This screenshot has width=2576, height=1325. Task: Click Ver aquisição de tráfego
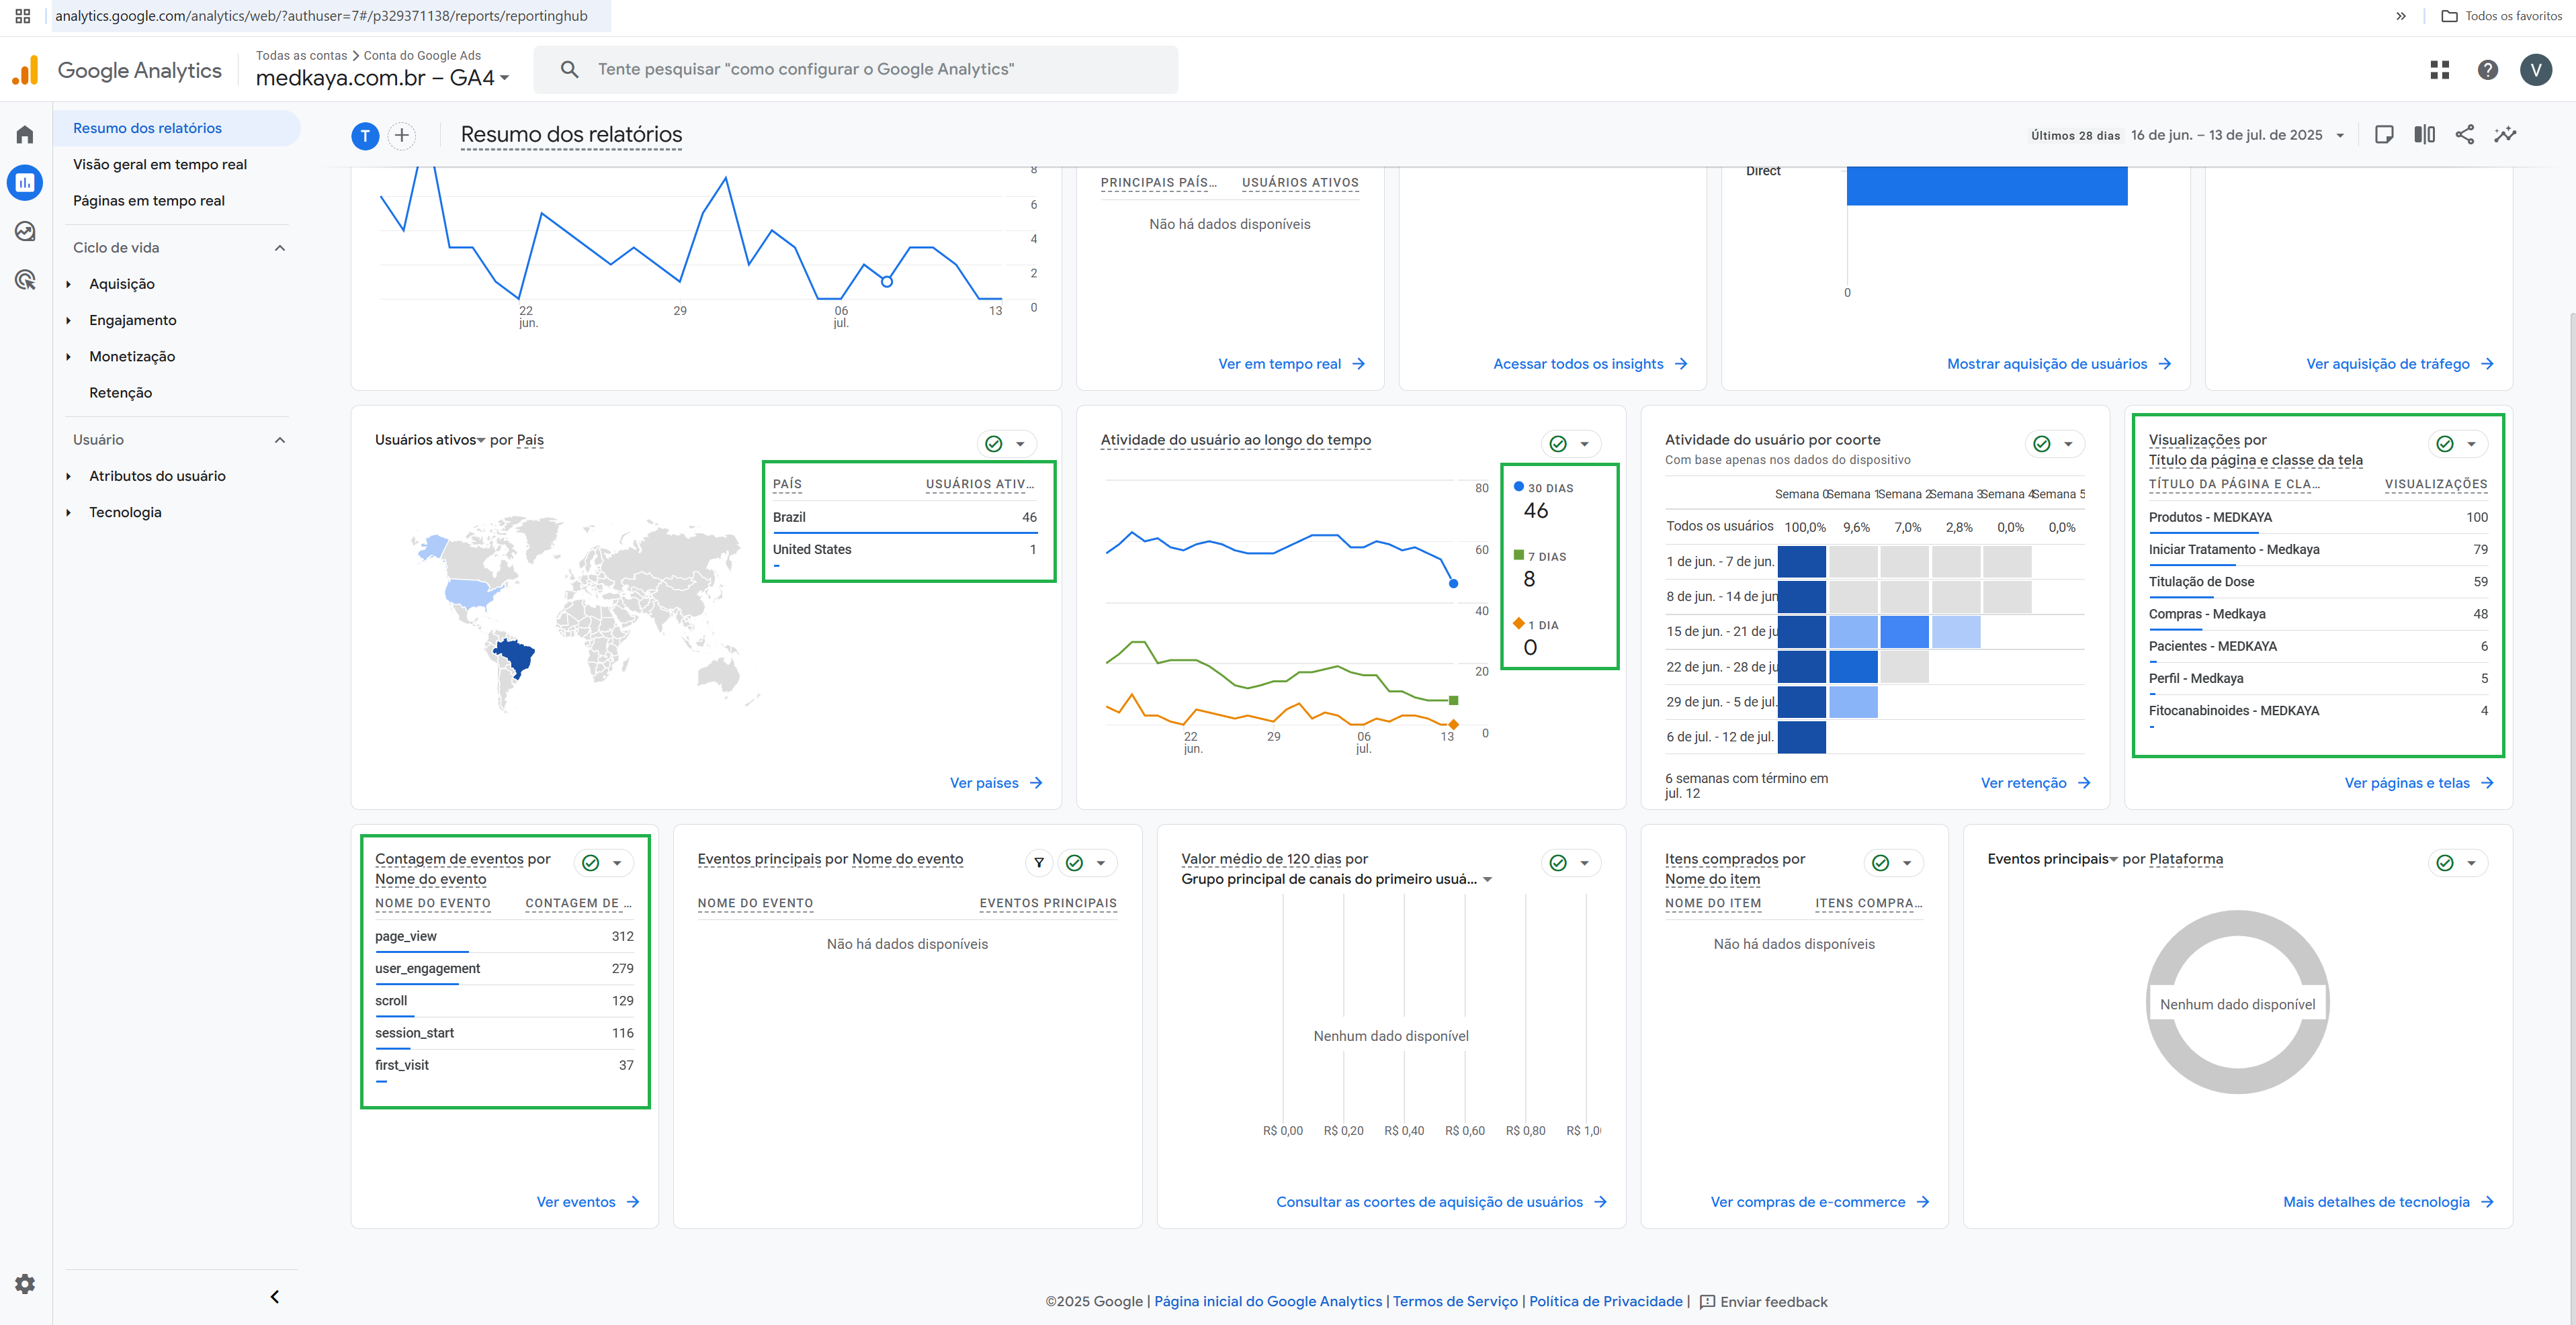point(2400,364)
